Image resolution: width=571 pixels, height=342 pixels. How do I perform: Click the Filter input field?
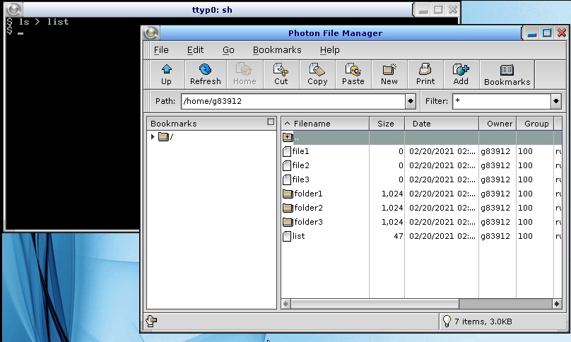click(502, 101)
